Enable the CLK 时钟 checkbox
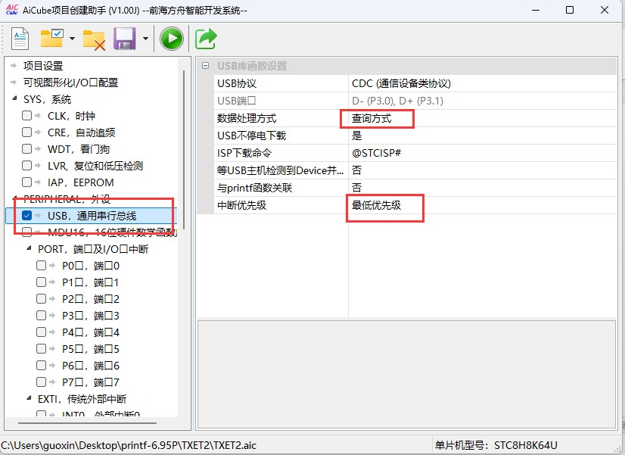This screenshot has width=625, height=455. (x=26, y=116)
